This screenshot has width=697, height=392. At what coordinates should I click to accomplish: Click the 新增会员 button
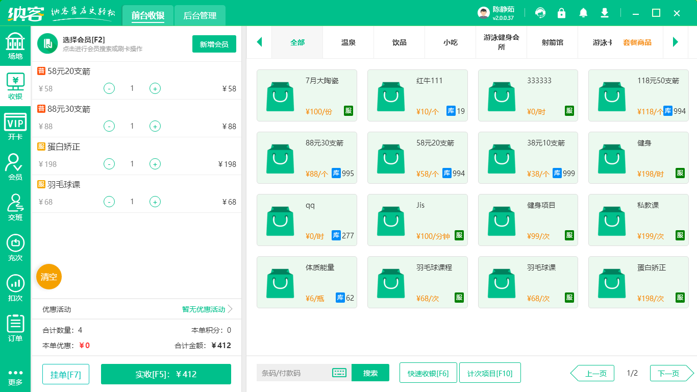(214, 44)
